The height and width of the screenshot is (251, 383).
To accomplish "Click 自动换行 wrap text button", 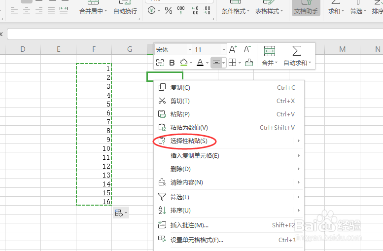I will [125, 11].
